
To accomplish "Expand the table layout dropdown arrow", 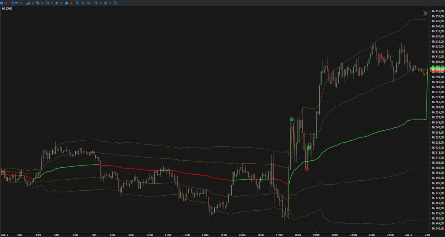I will click(110, 3).
